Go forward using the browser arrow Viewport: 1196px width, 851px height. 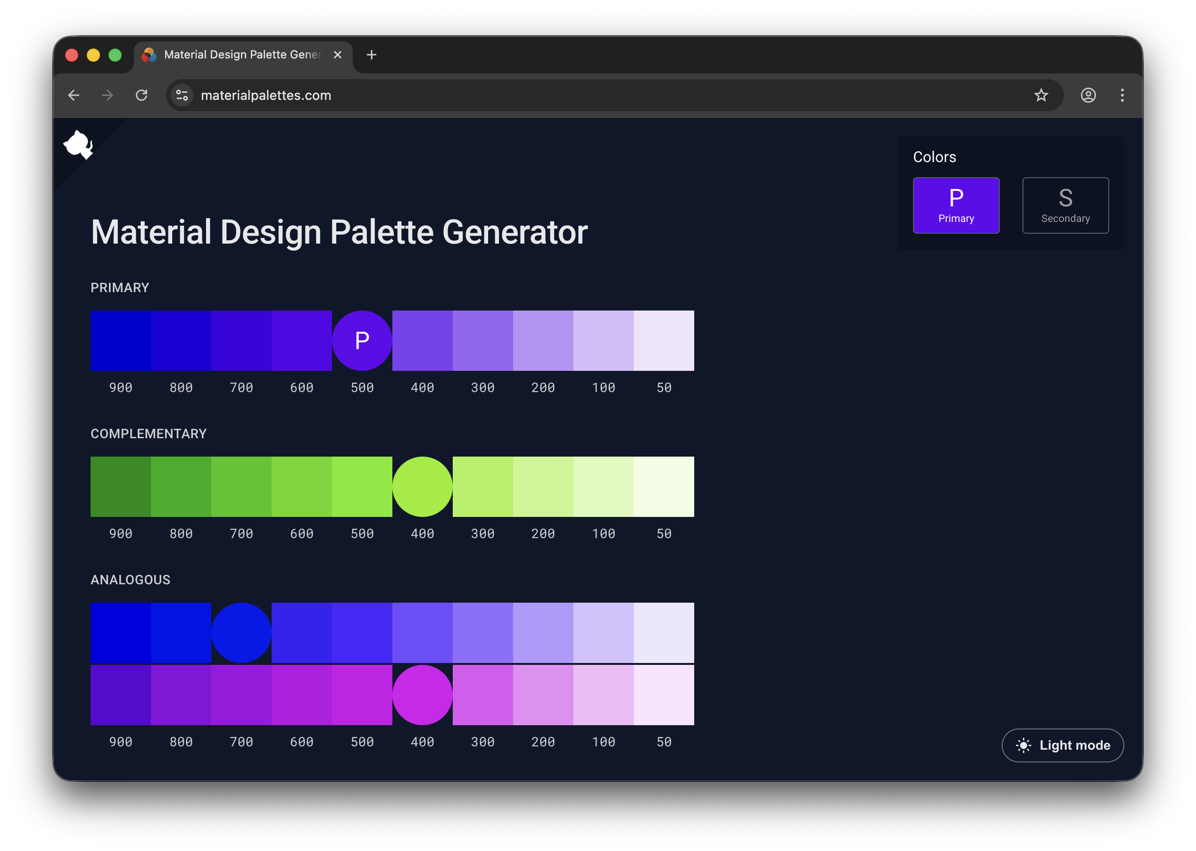pyautogui.click(x=108, y=95)
